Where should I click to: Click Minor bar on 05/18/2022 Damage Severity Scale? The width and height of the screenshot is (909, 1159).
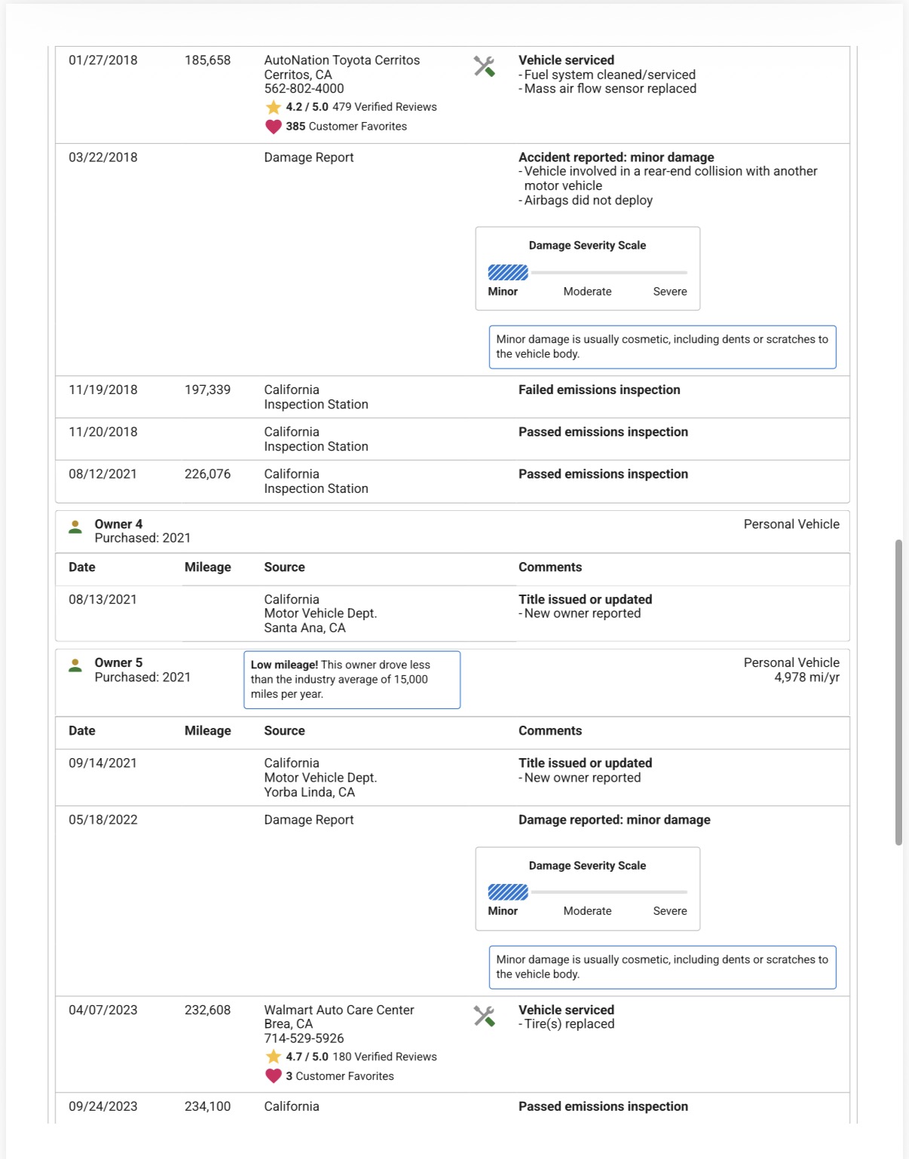[508, 892]
